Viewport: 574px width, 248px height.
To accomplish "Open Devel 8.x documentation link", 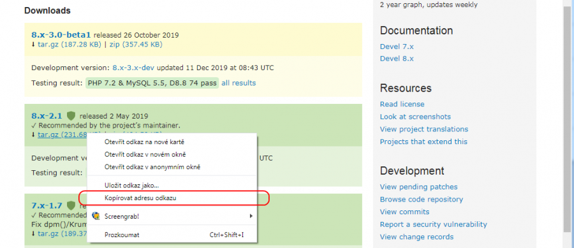I will pyautogui.click(x=397, y=59).
